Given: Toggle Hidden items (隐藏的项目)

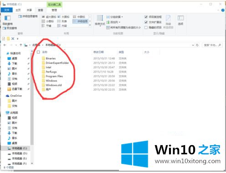Looking at the screenshot, I should (x=146, y=27).
